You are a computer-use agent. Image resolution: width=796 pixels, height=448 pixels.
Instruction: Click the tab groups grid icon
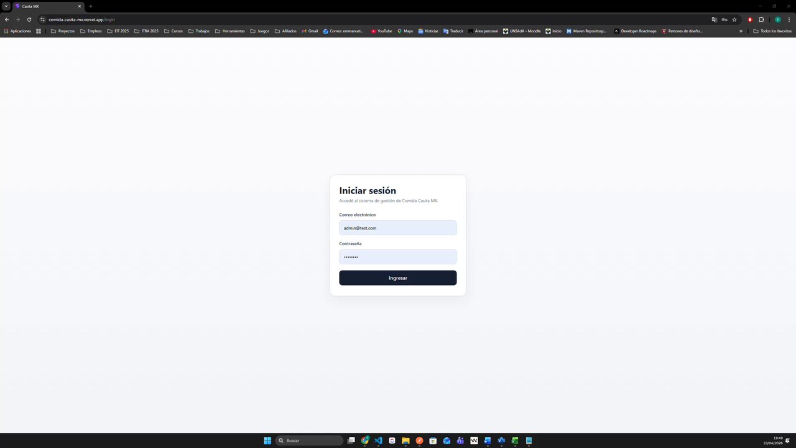point(39,30)
